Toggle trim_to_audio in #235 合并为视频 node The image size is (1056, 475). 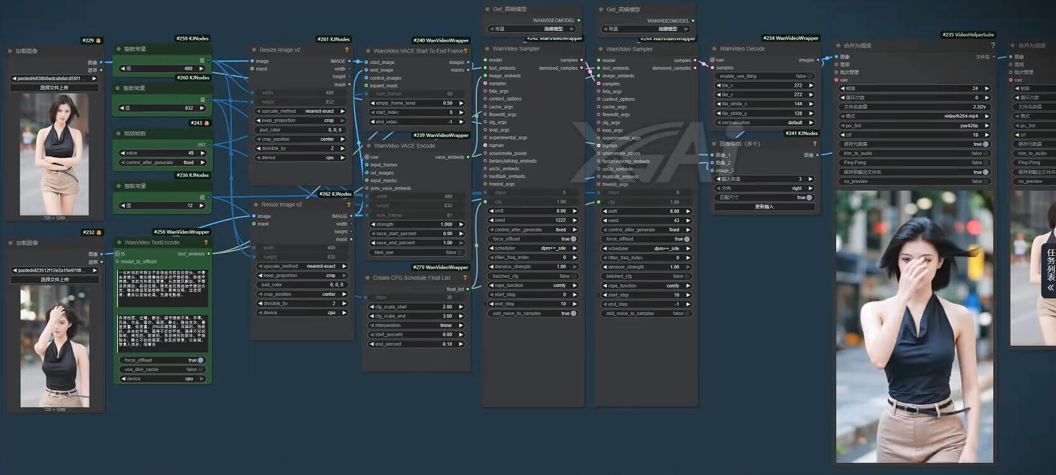tap(914, 153)
